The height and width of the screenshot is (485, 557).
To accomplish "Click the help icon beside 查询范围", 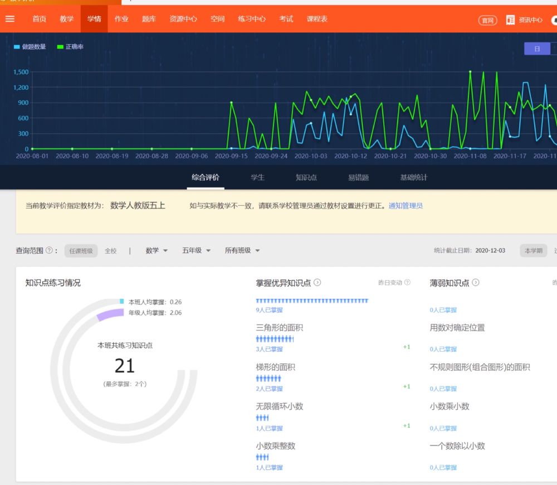I will (x=49, y=251).
